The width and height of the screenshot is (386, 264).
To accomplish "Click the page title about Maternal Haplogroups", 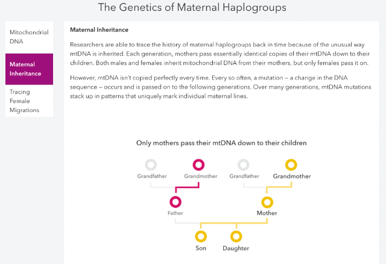I will (192, 7).
